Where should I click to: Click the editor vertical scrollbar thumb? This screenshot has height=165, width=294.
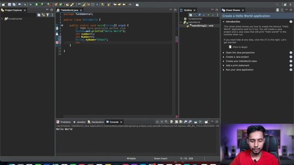176,39
